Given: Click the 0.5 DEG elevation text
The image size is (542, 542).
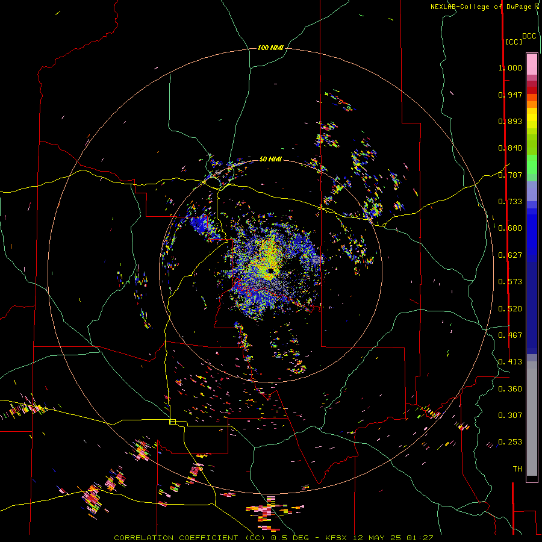Looking at the screenshot, I should pos(290,538).
